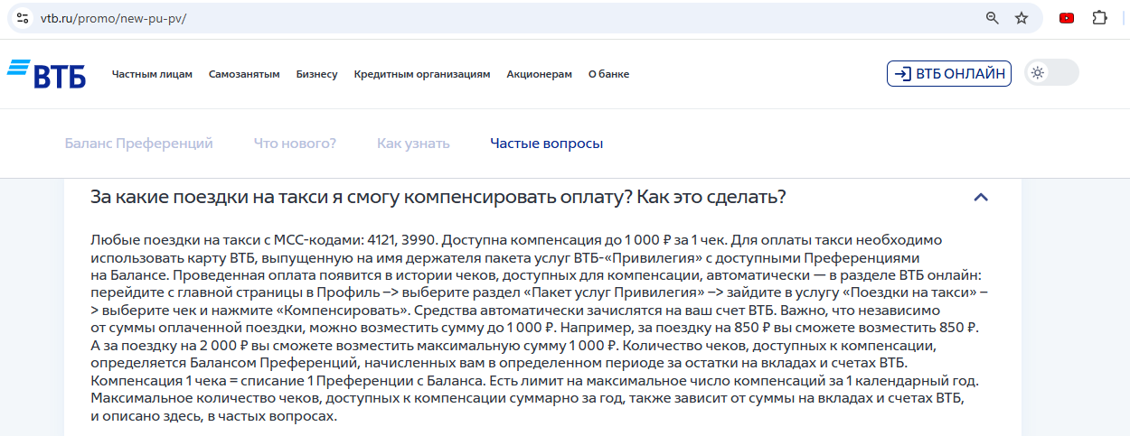The image size is (1130, 436).
Task: Bookmark this page with the star icon
Action: (x=1022, y=18)
